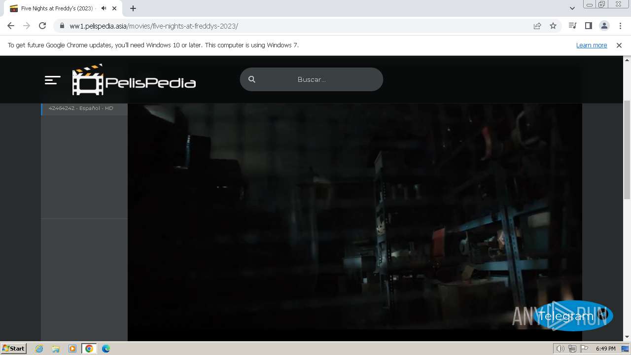The height and width of the screenshot is (355, 631).
Task: Follow the Learn more link
Action: 592,45
